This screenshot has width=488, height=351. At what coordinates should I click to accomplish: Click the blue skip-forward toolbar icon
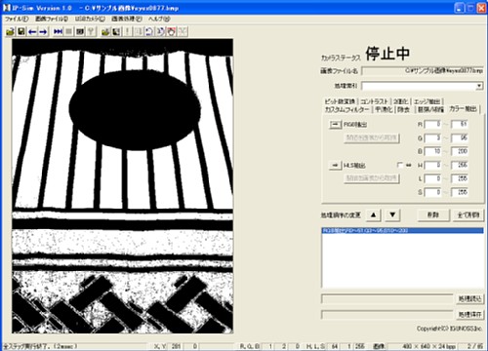click(x=59, y=31)
